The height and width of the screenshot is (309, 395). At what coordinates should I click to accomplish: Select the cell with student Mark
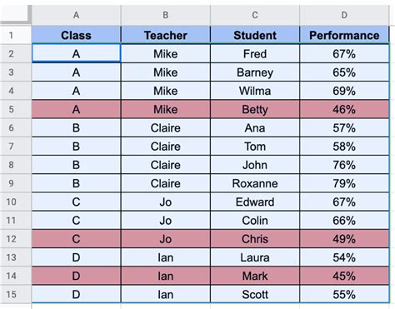[x=255, y=276]
